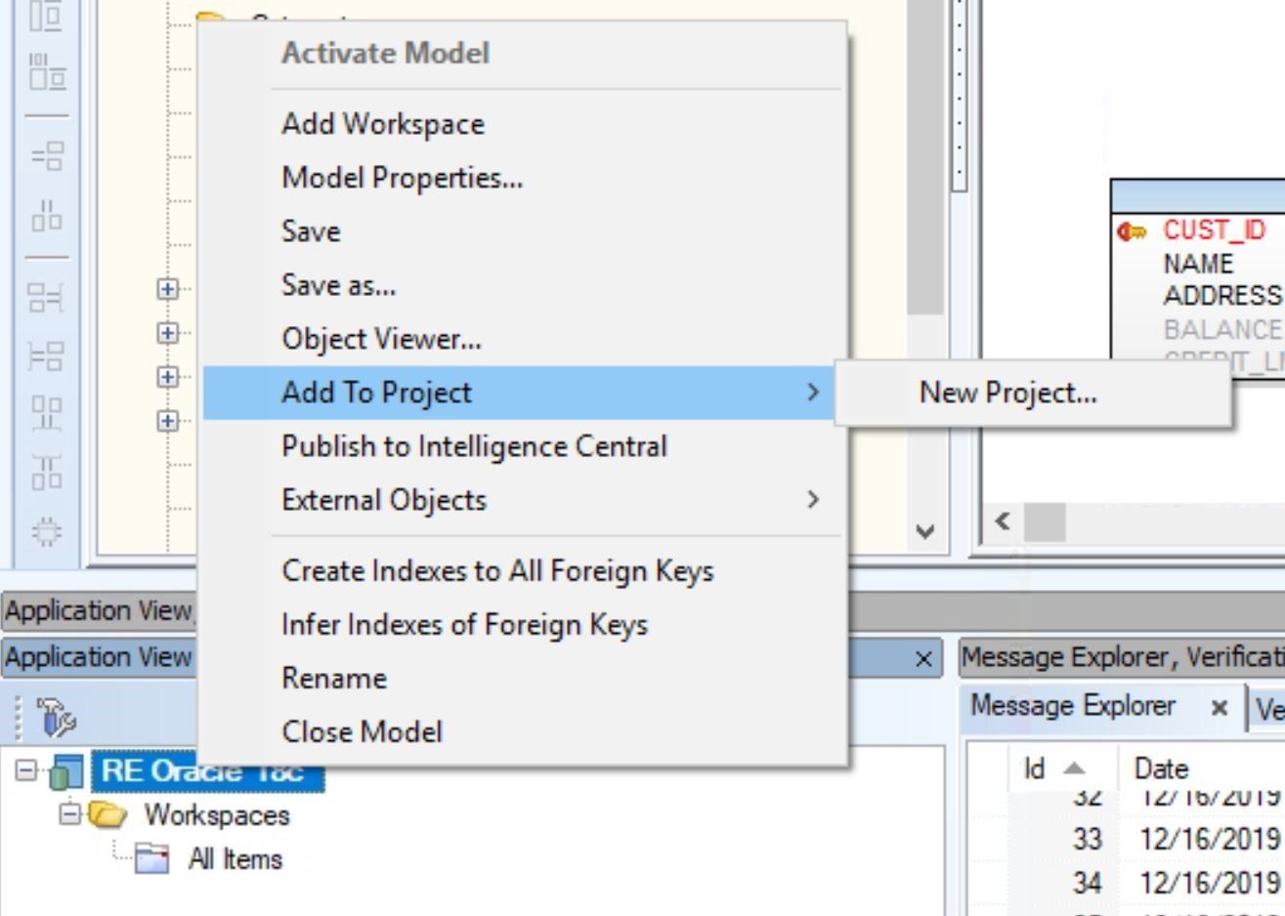
Task: Open the External Objects menu entry
Action: (x=383, y=500)
